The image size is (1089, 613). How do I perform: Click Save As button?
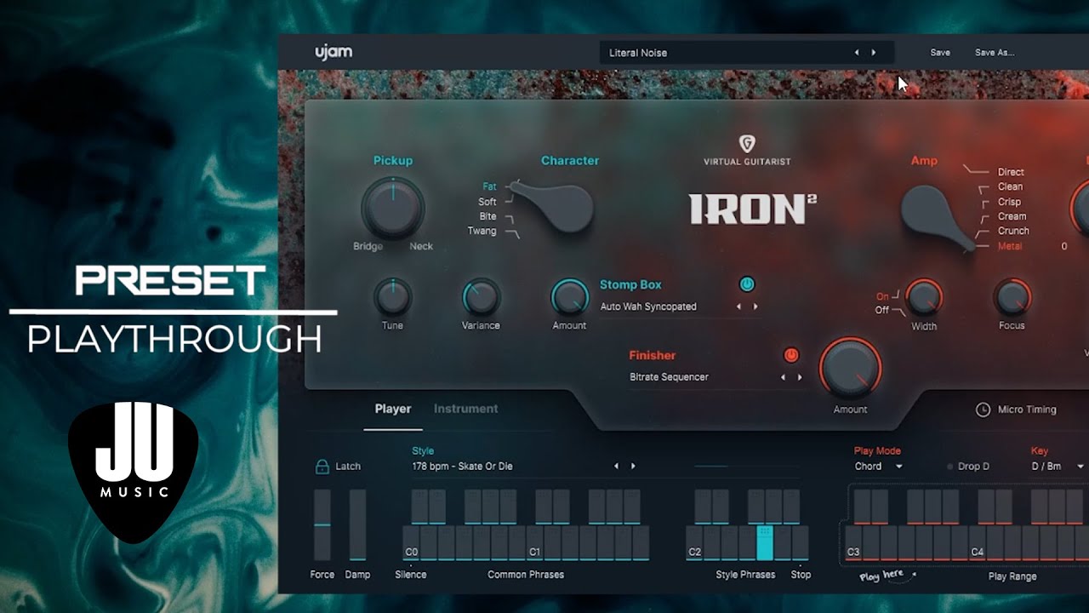pos(995,53)
